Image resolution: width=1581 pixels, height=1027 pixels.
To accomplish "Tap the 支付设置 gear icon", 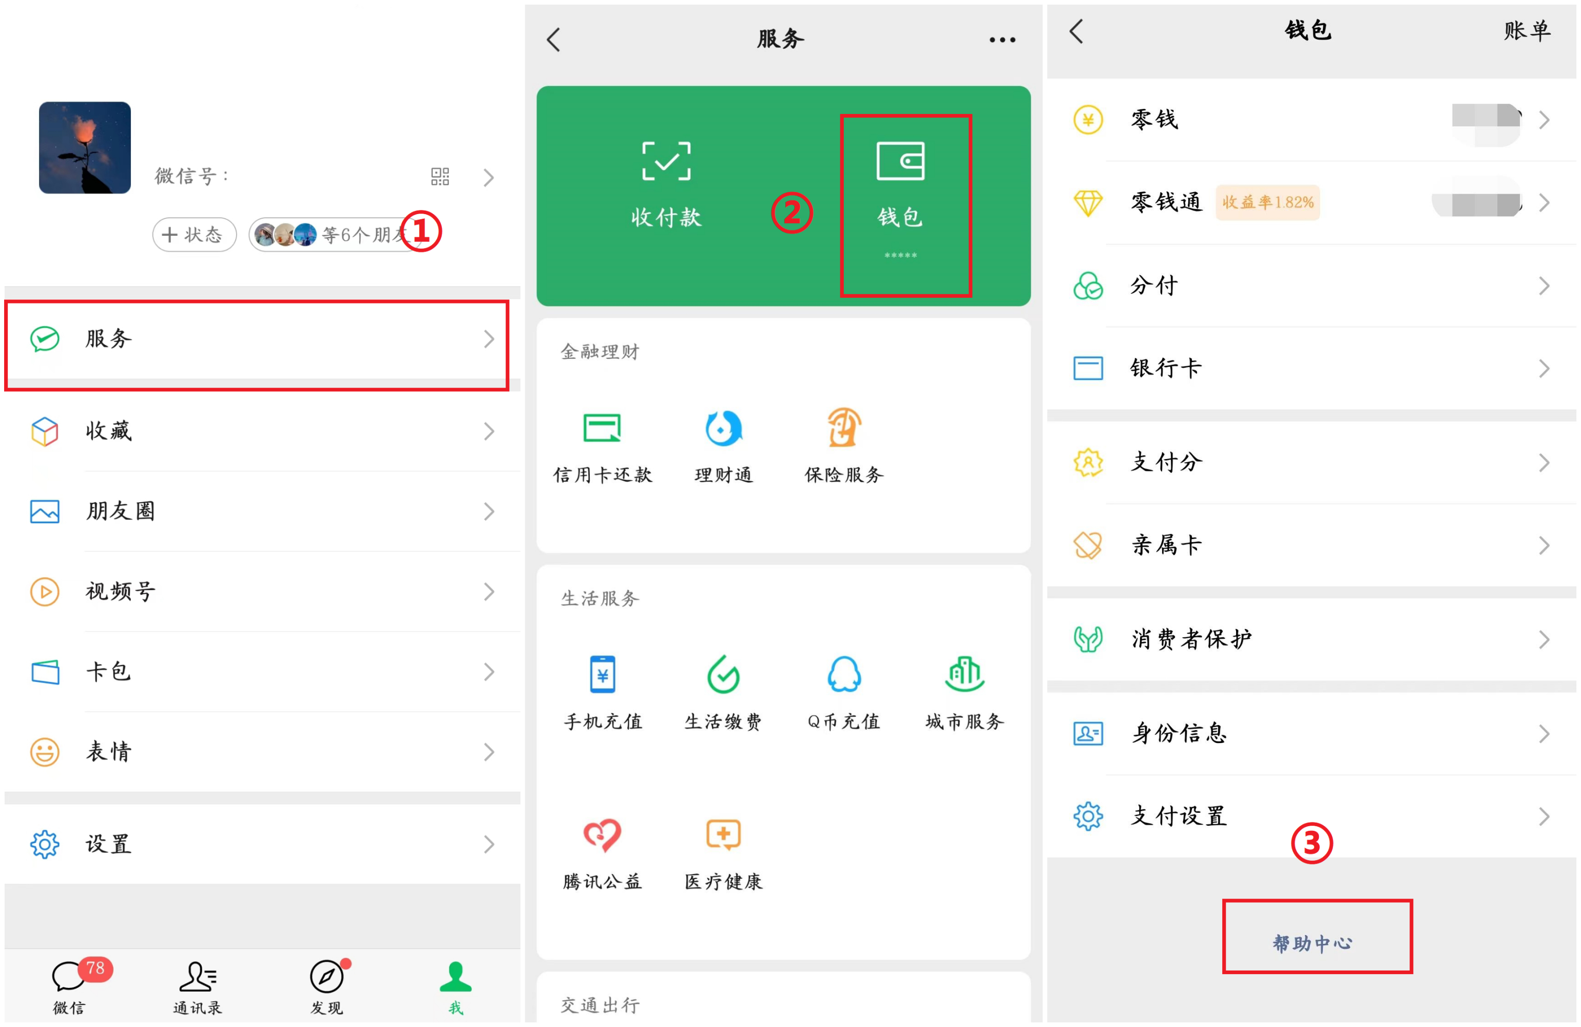I will click(1088, 817).
